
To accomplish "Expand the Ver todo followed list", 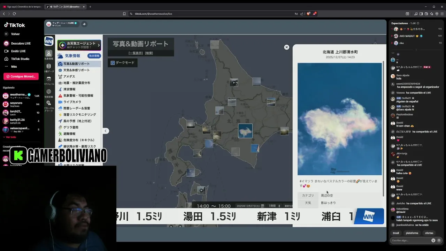I will 10,137.
